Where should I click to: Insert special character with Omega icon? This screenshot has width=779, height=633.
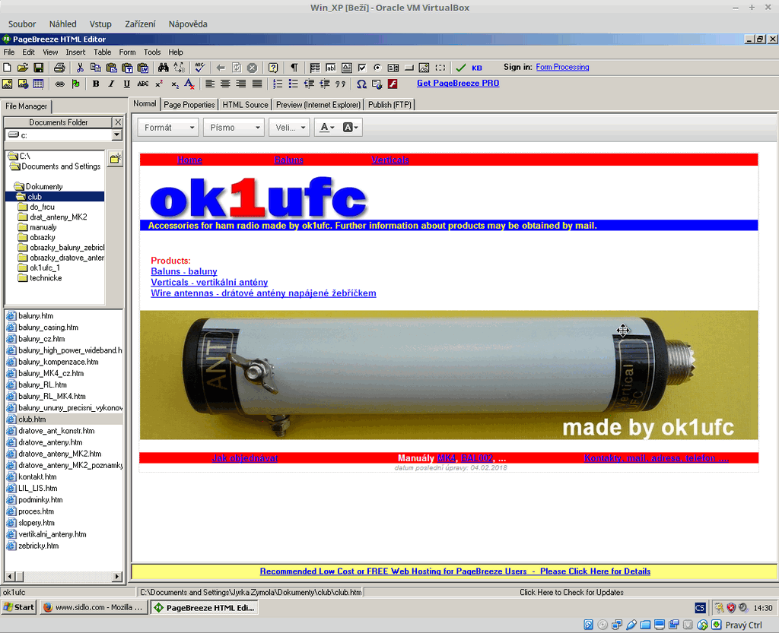362,84
